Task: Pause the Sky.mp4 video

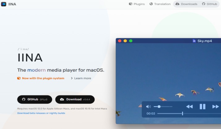Action: tap(202, 107)
